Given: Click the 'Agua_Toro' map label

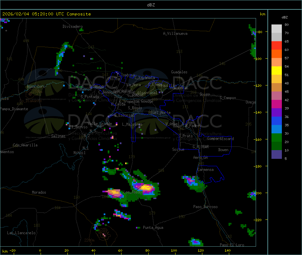Looking at the screenshot, I should tap(36, 86).
